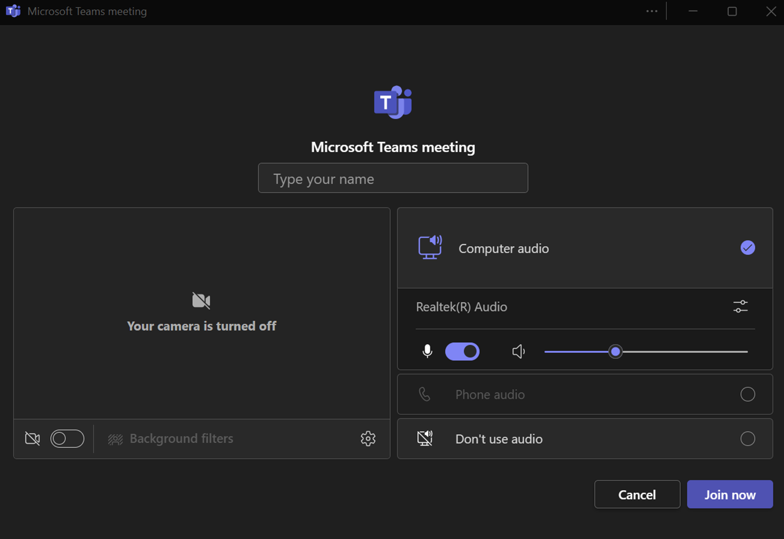Open audio device settings sliders icon
This screenshot has height=539, width=784.
[740, 306]
